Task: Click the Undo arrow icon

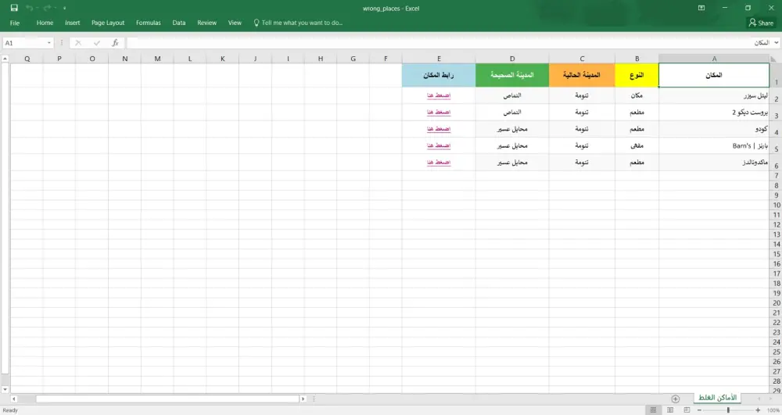Action: [30, 8]
